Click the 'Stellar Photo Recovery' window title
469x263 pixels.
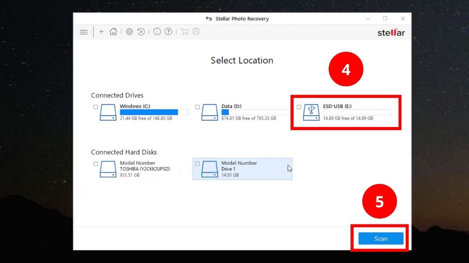click(x=242, y=19)
